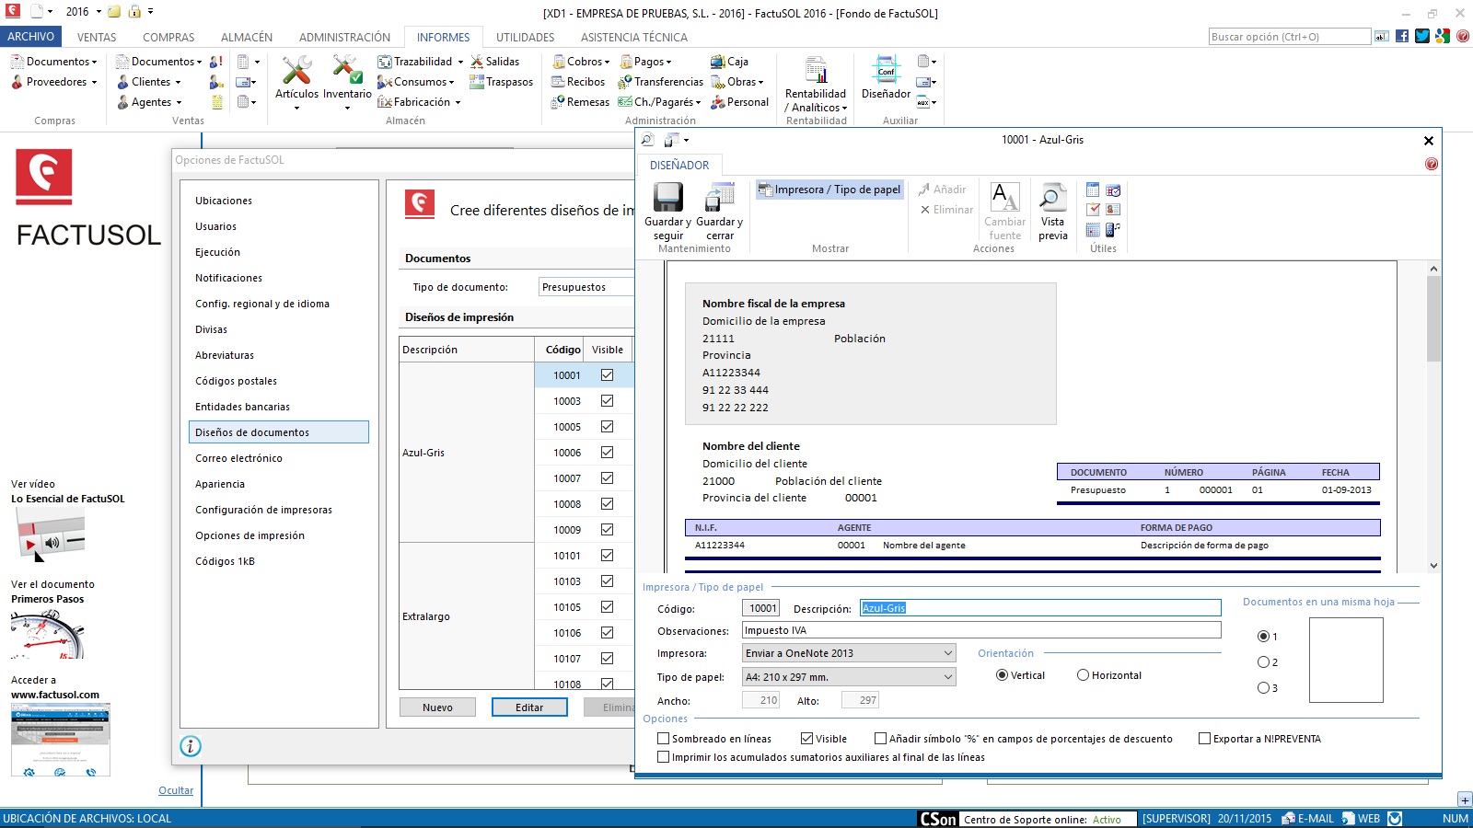1473x828 pixels.
Task: Click the Nuevo button
Action: [x=437, y=707]
